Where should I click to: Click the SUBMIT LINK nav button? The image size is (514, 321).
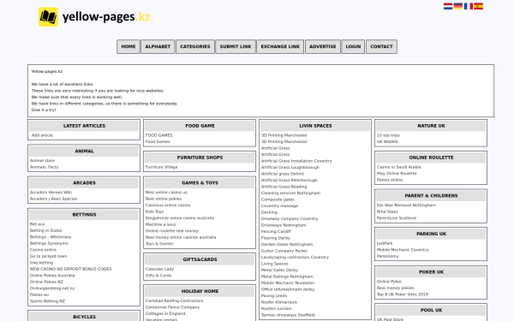point(236,46)
